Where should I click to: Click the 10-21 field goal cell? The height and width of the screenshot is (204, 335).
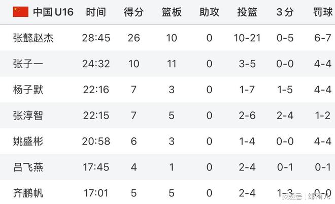tap(247, 38)
